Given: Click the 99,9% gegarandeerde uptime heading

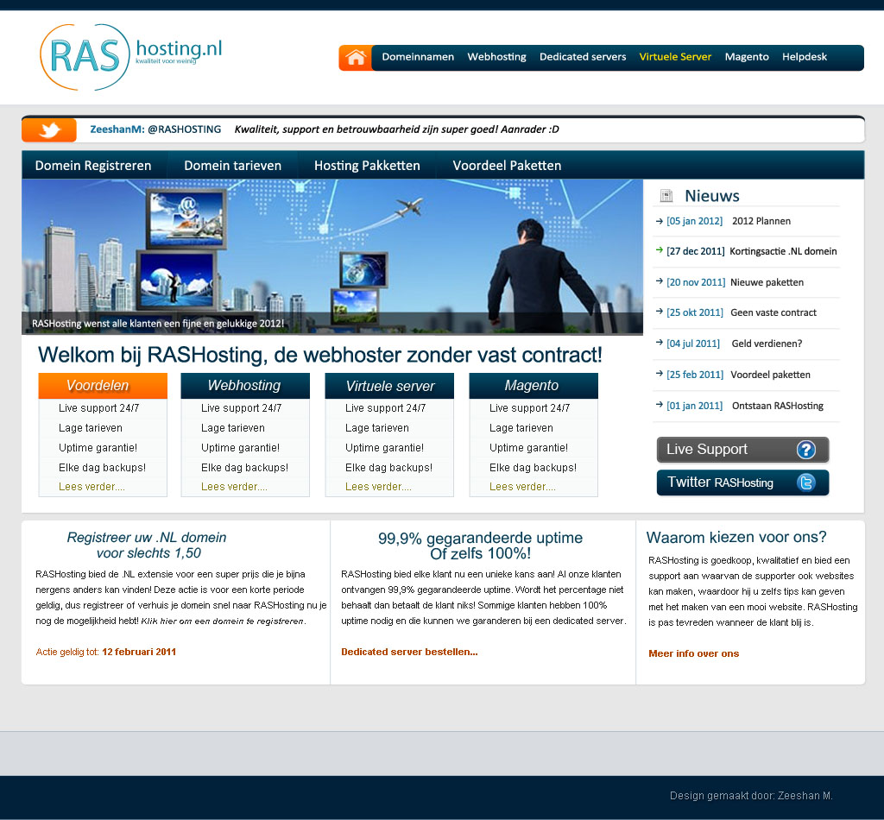Looking at the screenshot, I should 480,546.
